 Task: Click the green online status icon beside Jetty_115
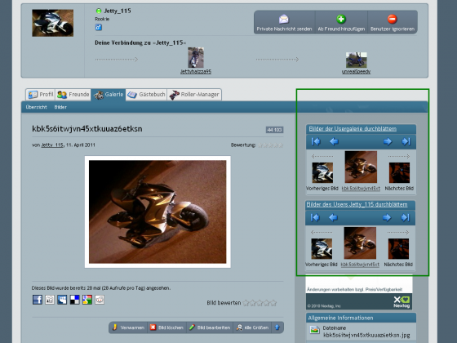point(99,11)
